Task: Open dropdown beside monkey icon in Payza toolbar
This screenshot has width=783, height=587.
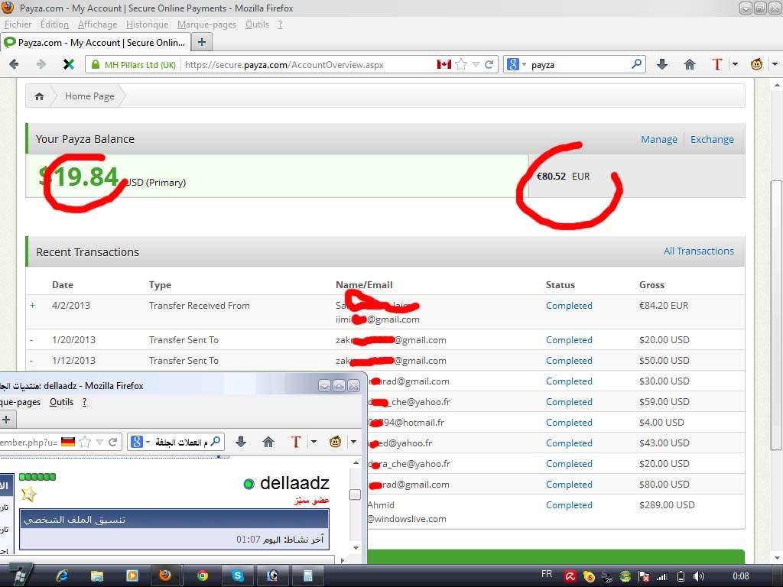Action: 775,64
